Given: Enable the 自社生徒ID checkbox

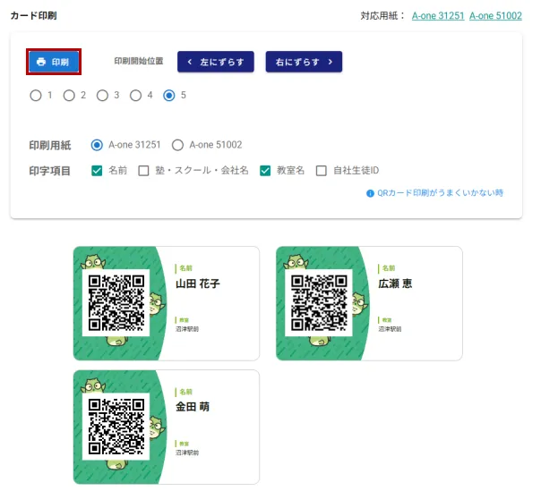Looking at the screenshot, I should (322, 171).
